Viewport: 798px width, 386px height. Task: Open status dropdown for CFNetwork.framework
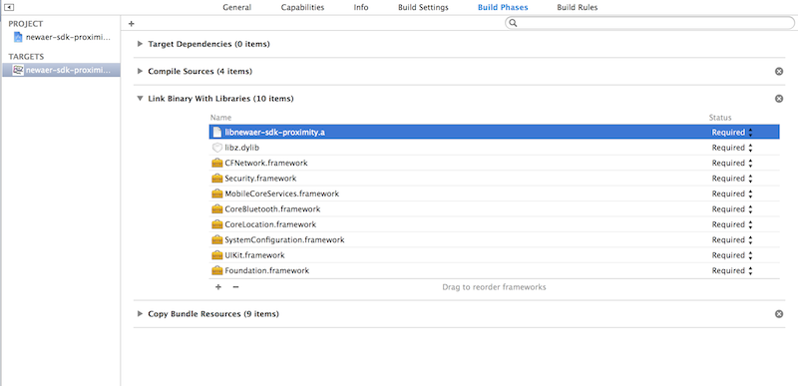732,164
